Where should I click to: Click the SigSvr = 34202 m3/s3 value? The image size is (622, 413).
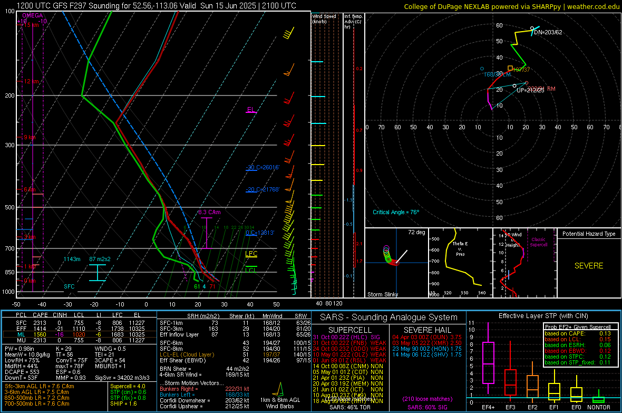tap(122, 378)
